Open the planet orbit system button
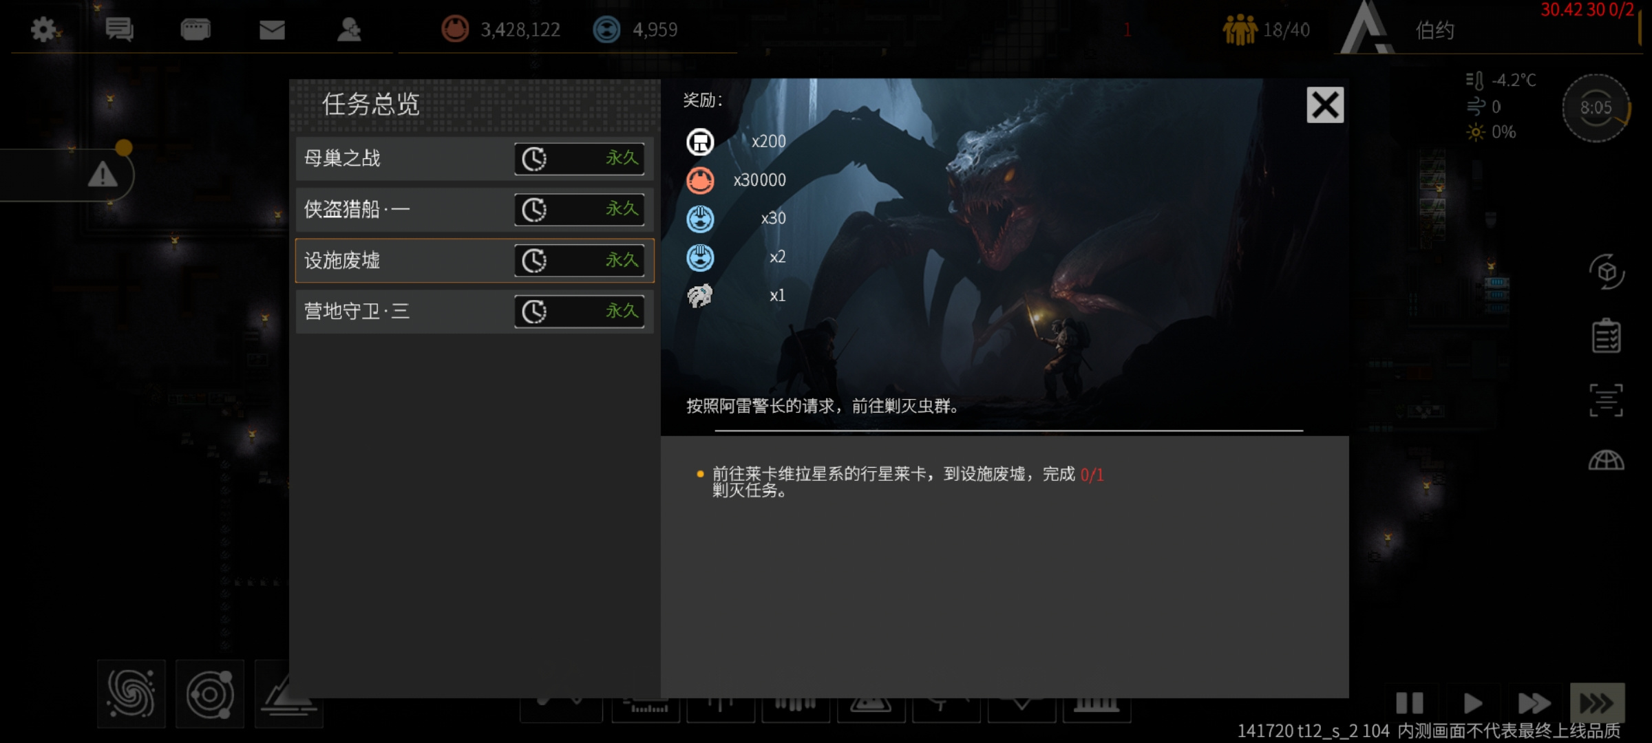This screenshot has height=743, width=1652. [210, 693]
